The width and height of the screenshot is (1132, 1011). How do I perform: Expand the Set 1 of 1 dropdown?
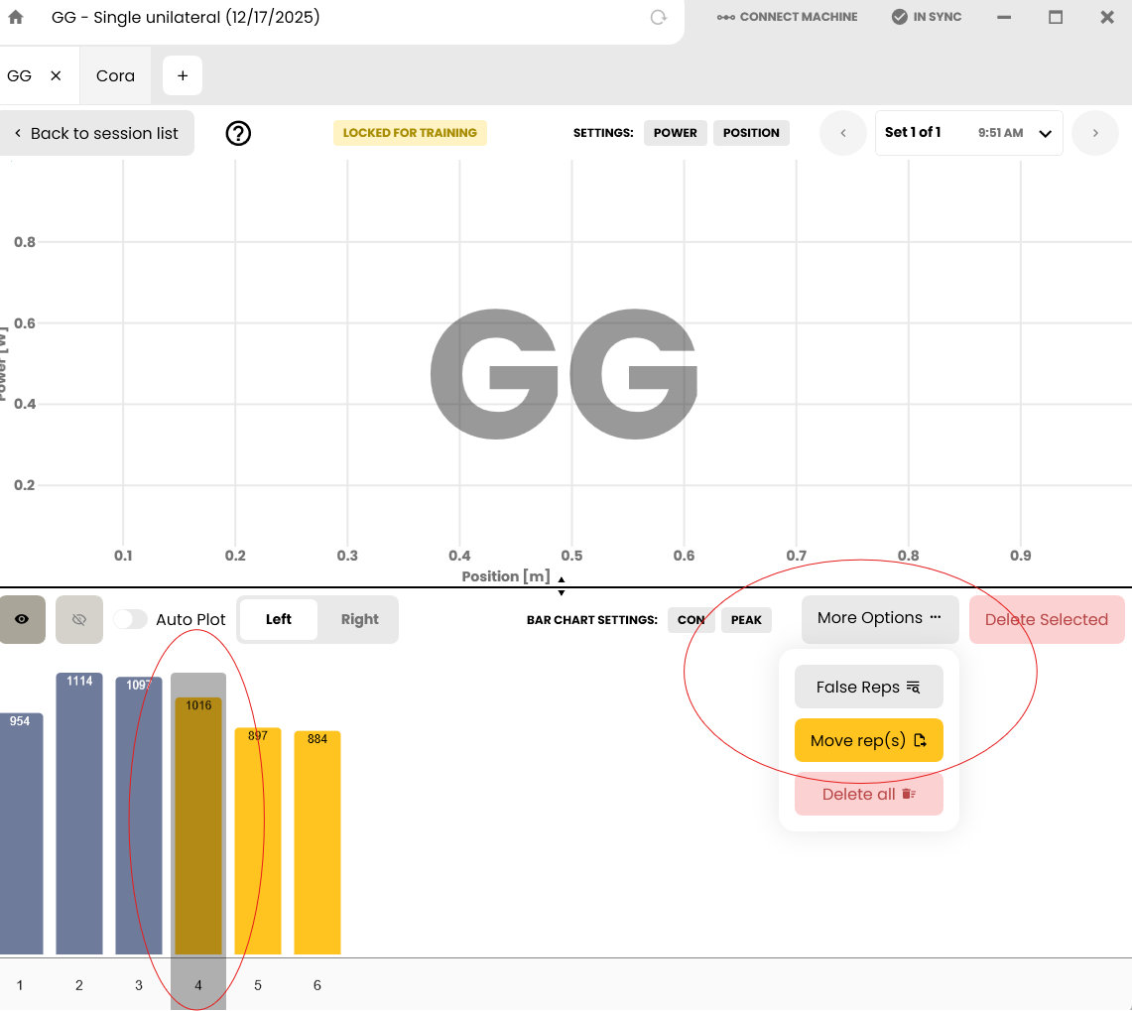click(969, 133)
